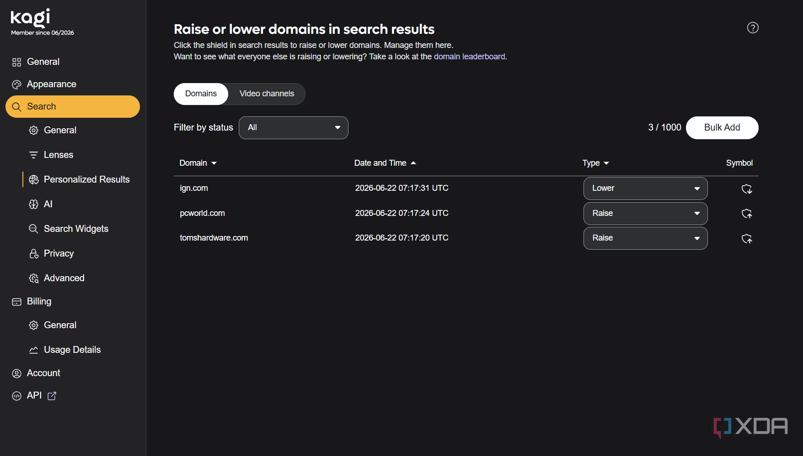Click the 3 / 1000 domain count
Viewport: 803px width, 456px height.
(x=664, y=127)
